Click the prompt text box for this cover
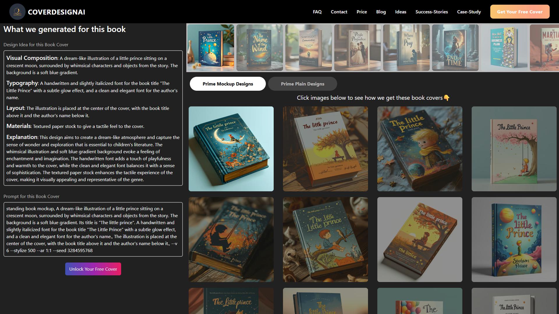The image size is (559, 314). [x=93, y=229]
